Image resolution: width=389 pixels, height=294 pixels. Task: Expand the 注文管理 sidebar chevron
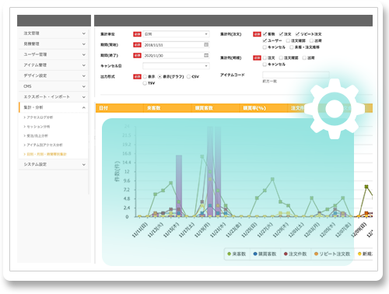84,33
